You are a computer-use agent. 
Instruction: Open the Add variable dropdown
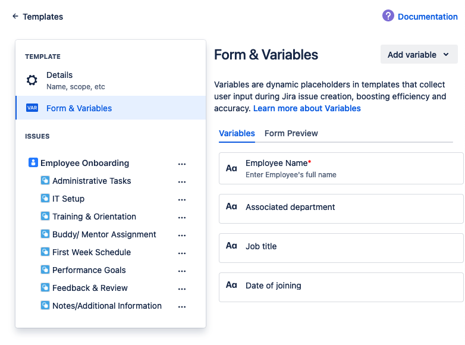tap(419, 55)
